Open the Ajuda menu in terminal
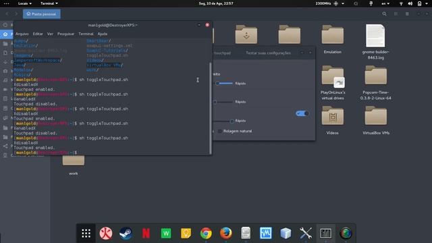Screen dimensions: 432x243 (102, 34)
